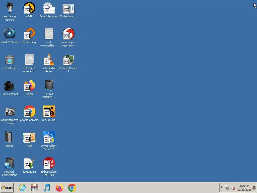Click the muted volume tray icon
The width and height of the screenshot is (257, 193).
(x=233, y=188)
